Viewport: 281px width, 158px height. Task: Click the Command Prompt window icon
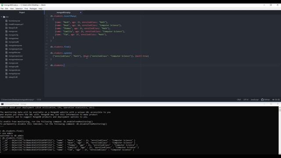click(x=2, y=104)
